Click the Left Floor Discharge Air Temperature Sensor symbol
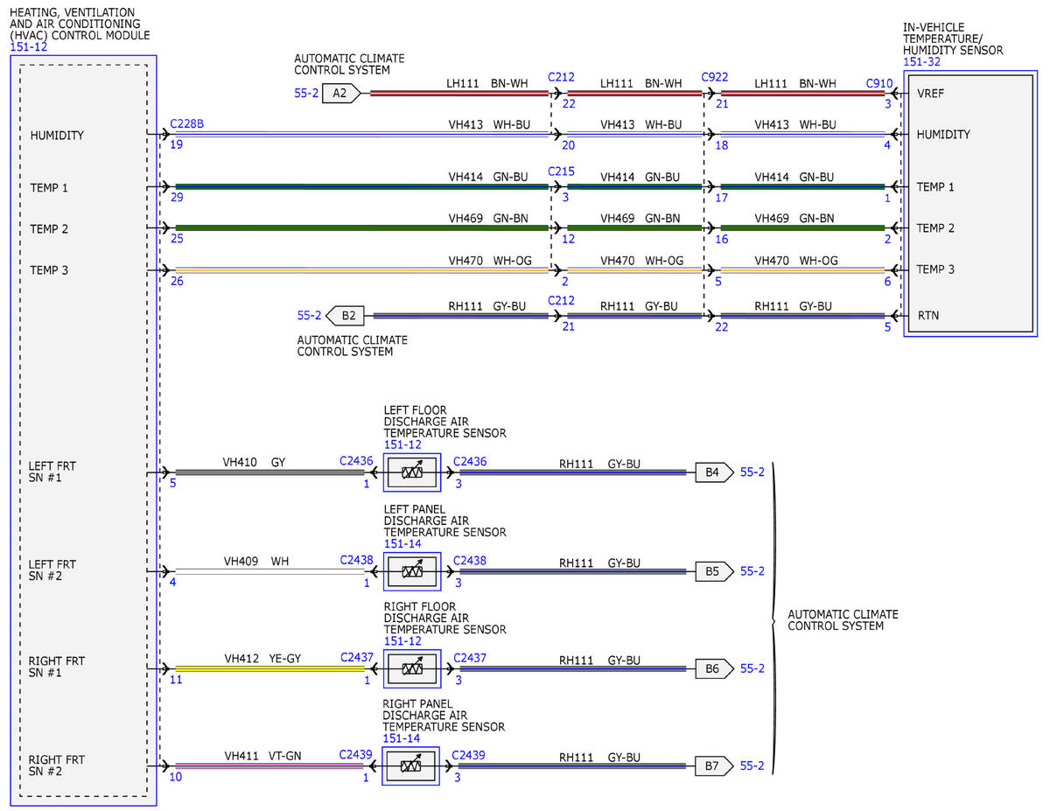Image resolution: width=1050 pixels, height=811 pixels. (412, 473)
